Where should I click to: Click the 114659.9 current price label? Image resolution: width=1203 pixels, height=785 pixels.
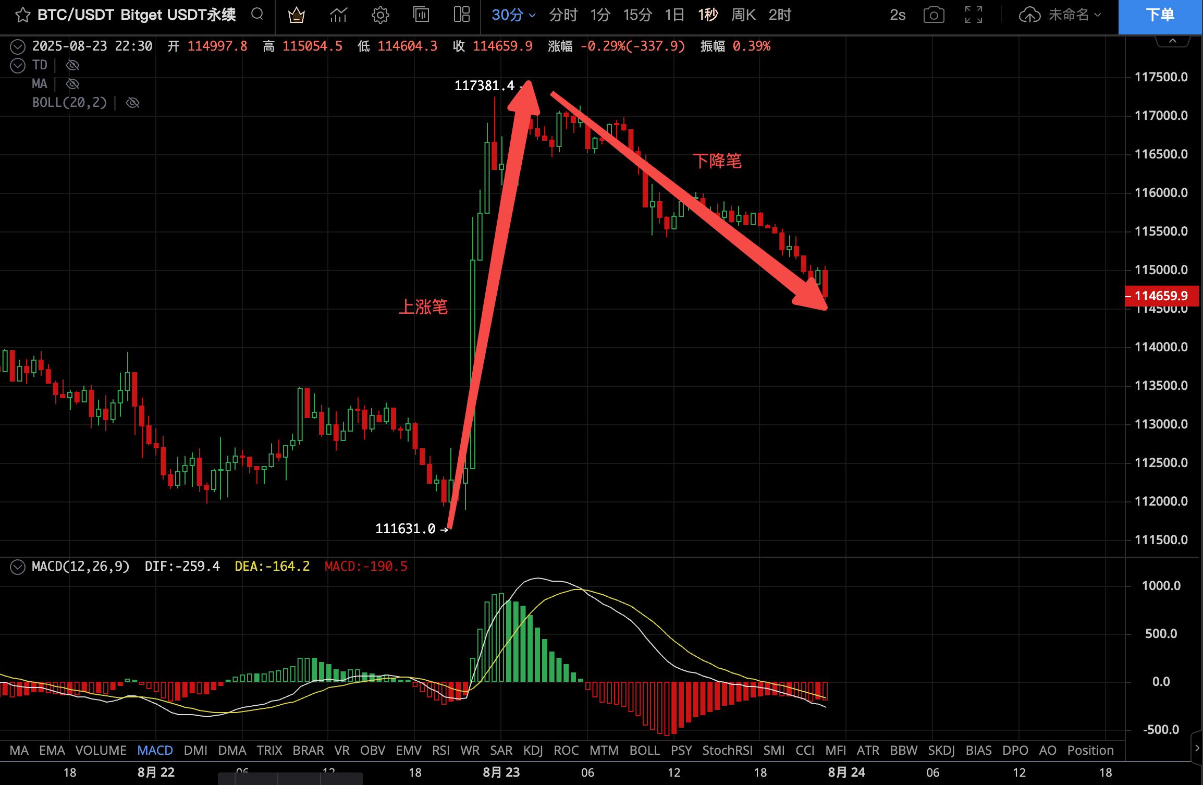click(1161, 296)
